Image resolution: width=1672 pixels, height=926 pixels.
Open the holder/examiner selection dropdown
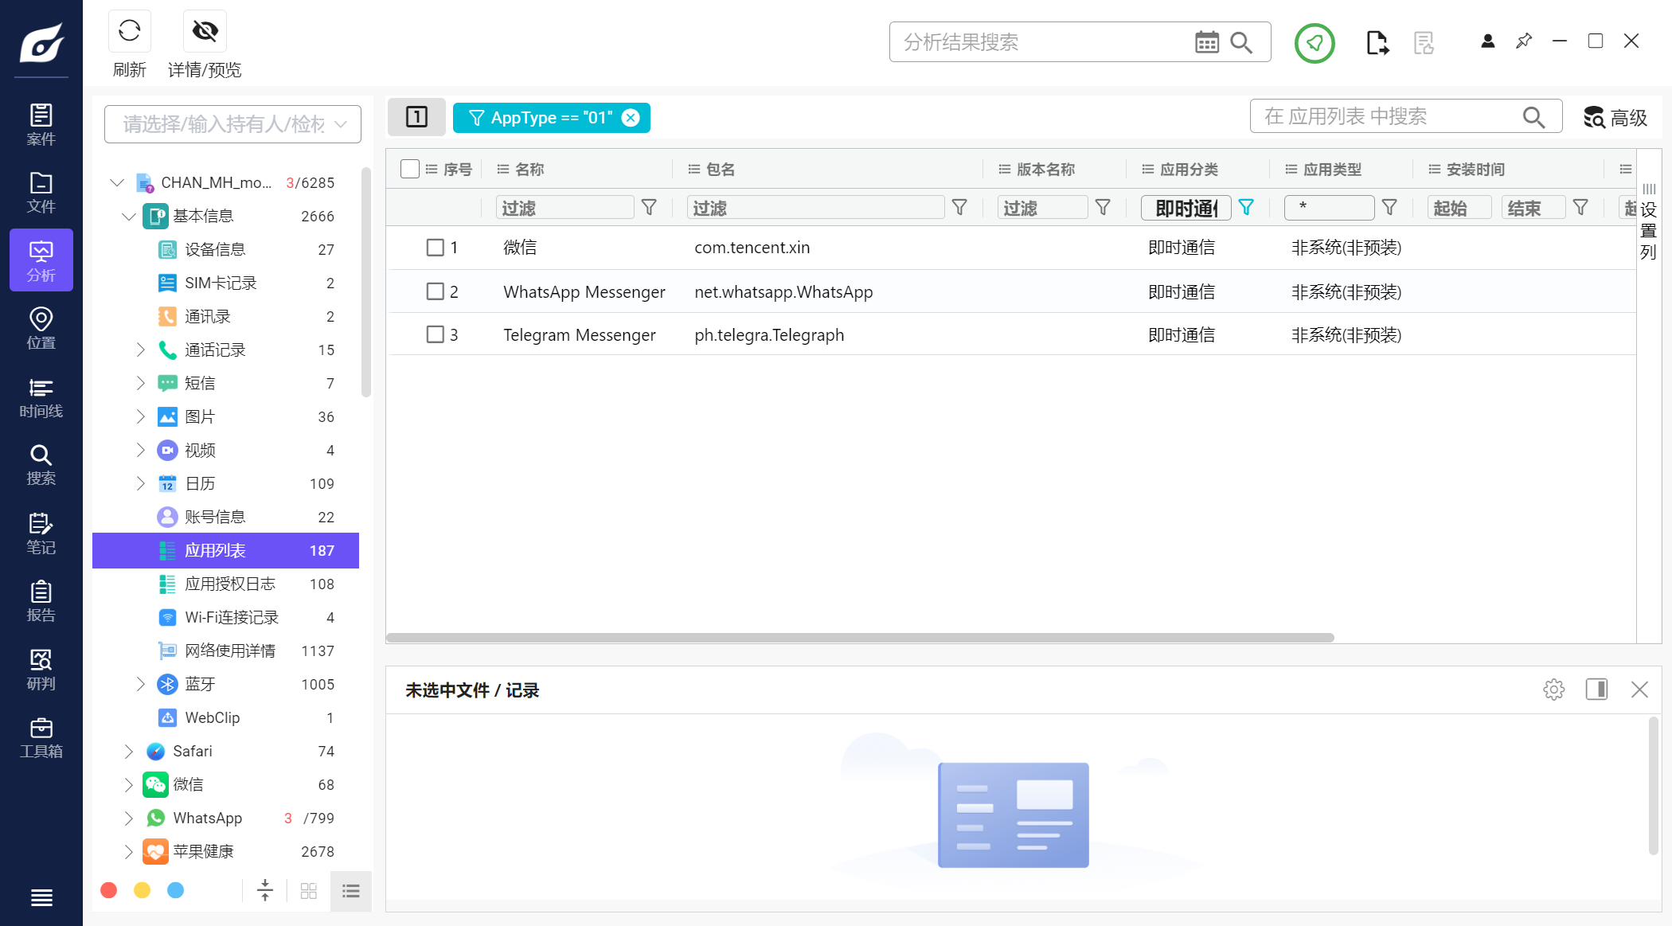click(232, 124)
